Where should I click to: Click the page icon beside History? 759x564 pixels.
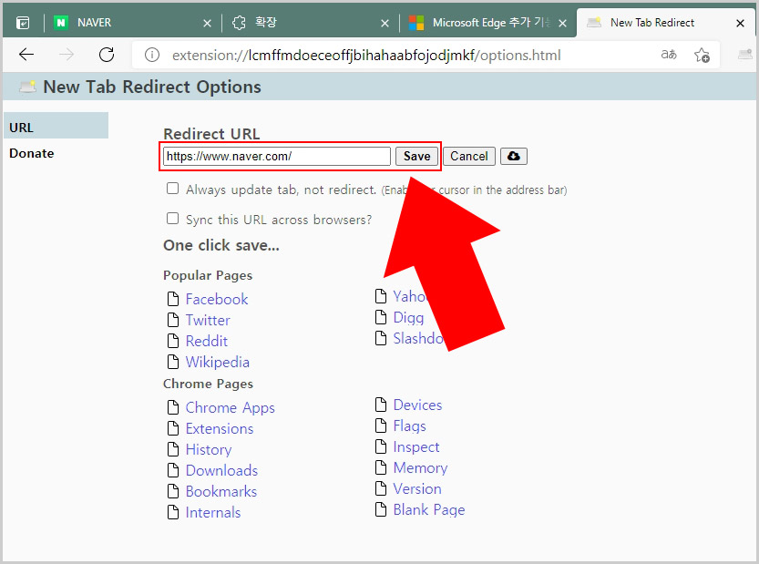173,449
